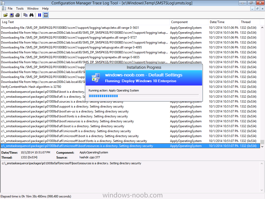Sort by the Thread column header
The width and height of the screenshot is (265, 199).
click(x=249, y=22)
